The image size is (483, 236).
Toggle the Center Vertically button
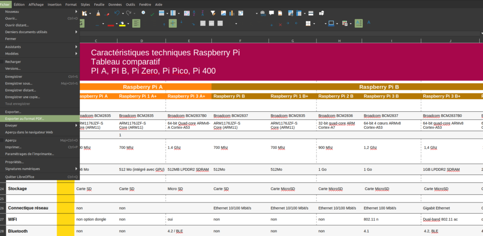point(173,24)
